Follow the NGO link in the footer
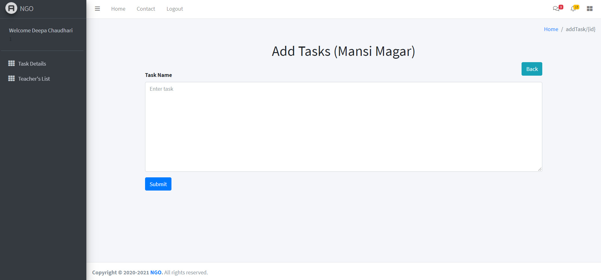The width and height of the screenshot is (601, 280). (x=156, y=272)
